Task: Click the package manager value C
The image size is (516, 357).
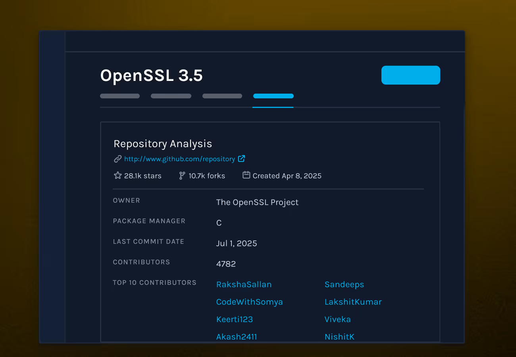Action: click(219, 223)
